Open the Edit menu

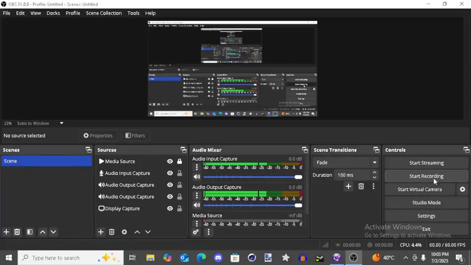click(20, 13)
